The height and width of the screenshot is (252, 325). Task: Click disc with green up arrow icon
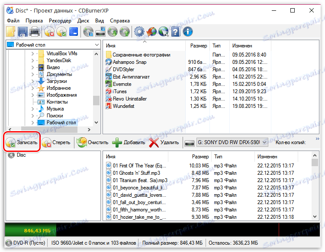pyautogui.click(x=125, y=31)
